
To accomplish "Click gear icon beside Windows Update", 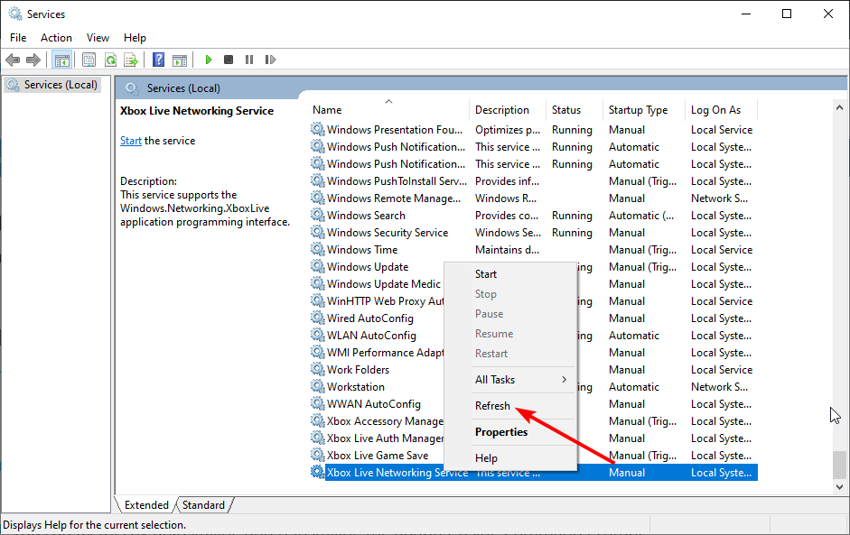I will (x=318, y=266).
